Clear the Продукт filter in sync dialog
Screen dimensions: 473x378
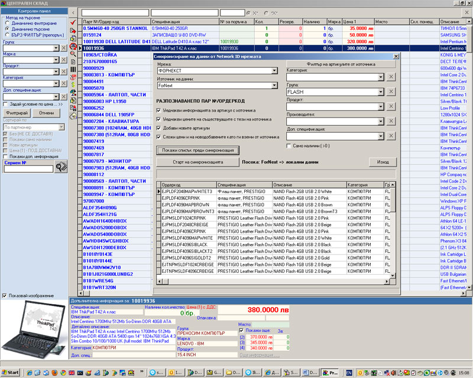click(391, 106)
